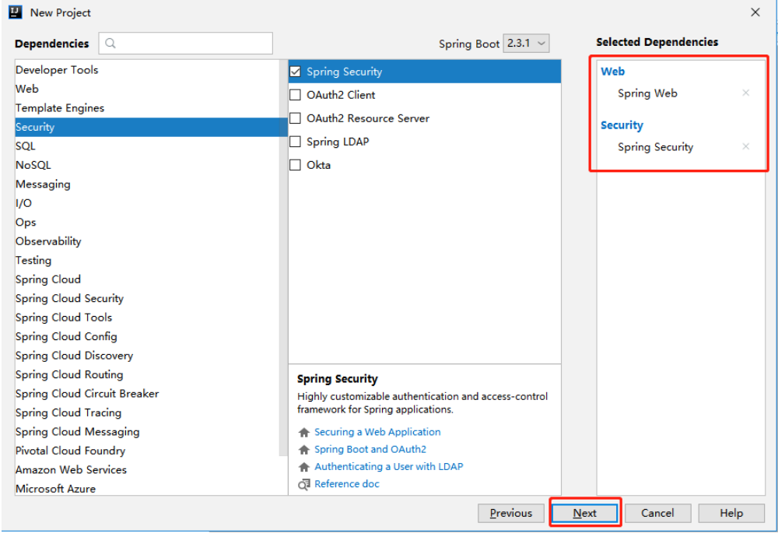Choose Spring Cloud Circuit Breaker category
This screenshot has height=537, width=778.
[x=147, y=394]
